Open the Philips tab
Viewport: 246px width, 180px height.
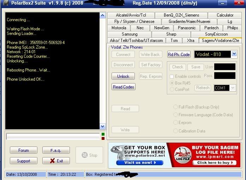click(x=233, y=28)
